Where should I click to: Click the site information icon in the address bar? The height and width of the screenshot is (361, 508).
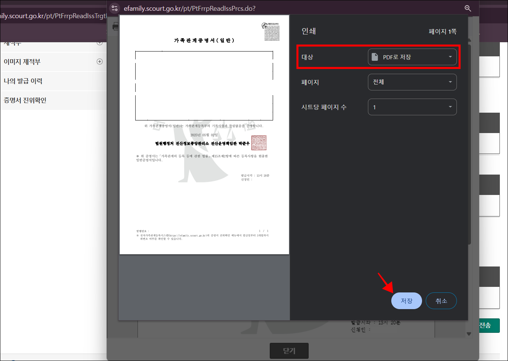pyautogui.click(x=114, y=8)
